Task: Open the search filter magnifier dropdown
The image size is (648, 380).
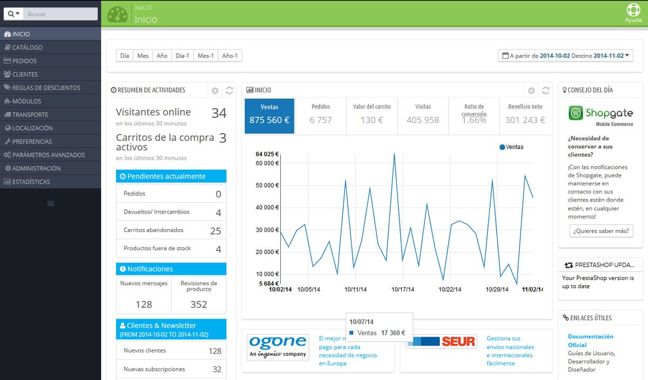Action: pos(14,14)
